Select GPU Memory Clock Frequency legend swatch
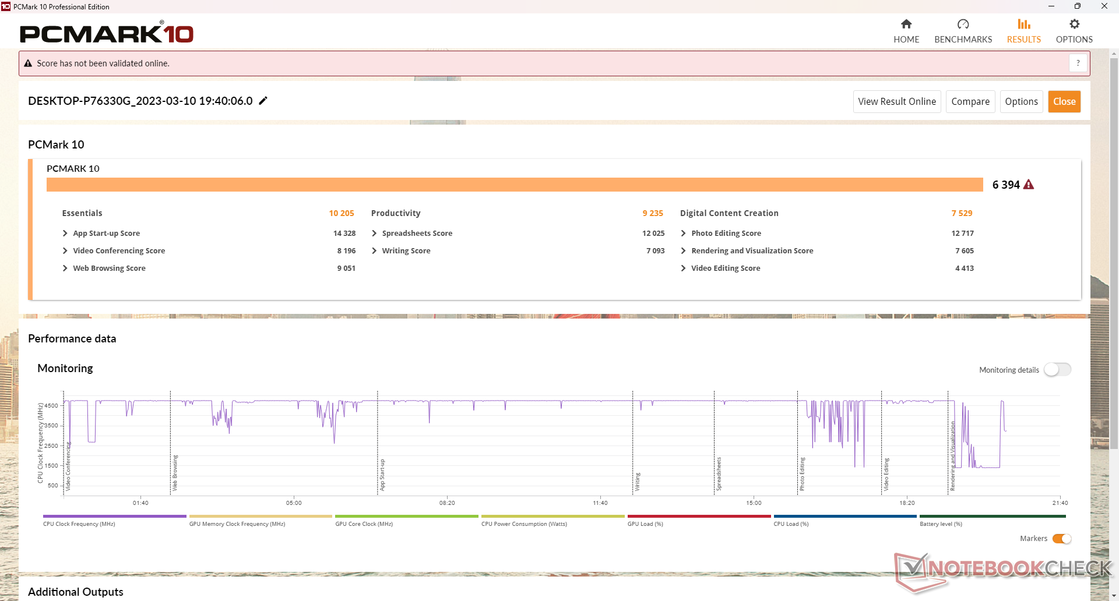 click(261, 516)
